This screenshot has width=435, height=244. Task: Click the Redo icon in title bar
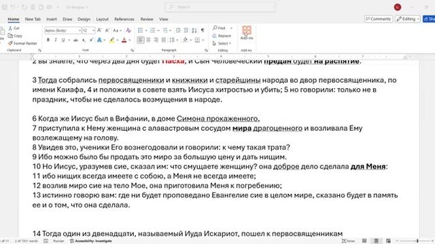[x=24, y=7]
